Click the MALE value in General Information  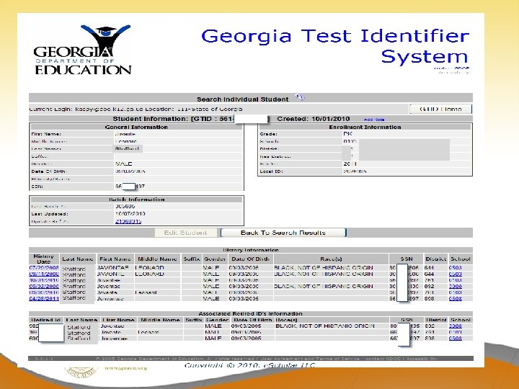point(124,164)
